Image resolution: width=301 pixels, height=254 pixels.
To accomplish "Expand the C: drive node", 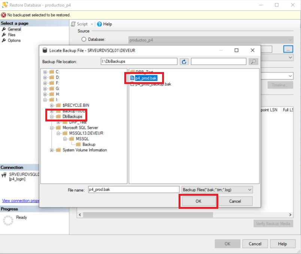I will [45, 72].
